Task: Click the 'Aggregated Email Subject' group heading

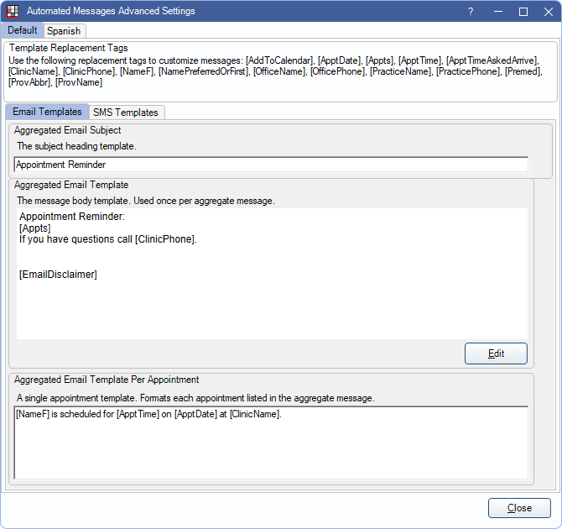Action: tap(68, 130)
